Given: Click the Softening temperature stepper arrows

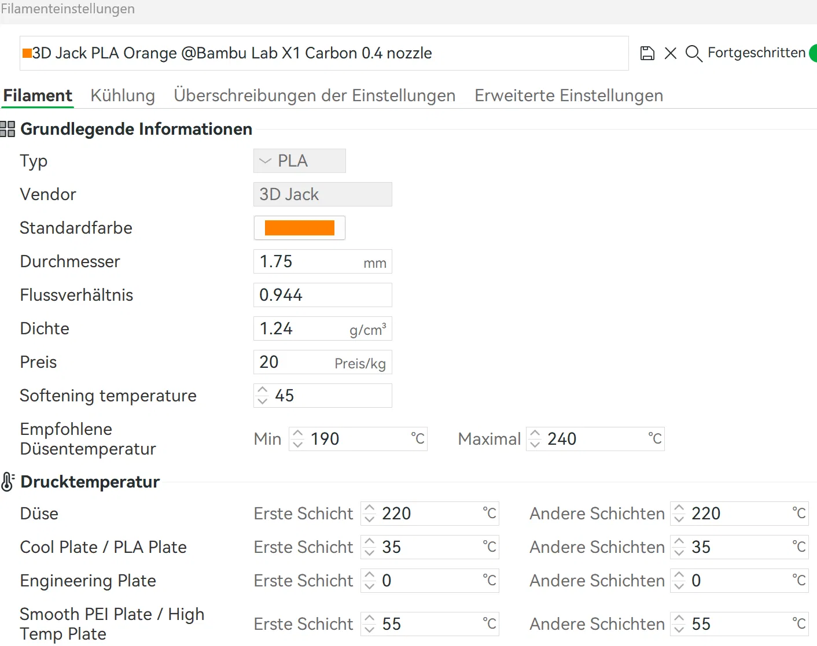Looking at the screenshot, I should click(x=263, y=396).
